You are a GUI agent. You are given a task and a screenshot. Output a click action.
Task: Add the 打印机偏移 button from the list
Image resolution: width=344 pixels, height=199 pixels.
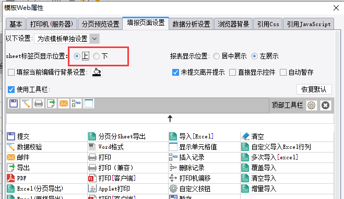(190, 178)
